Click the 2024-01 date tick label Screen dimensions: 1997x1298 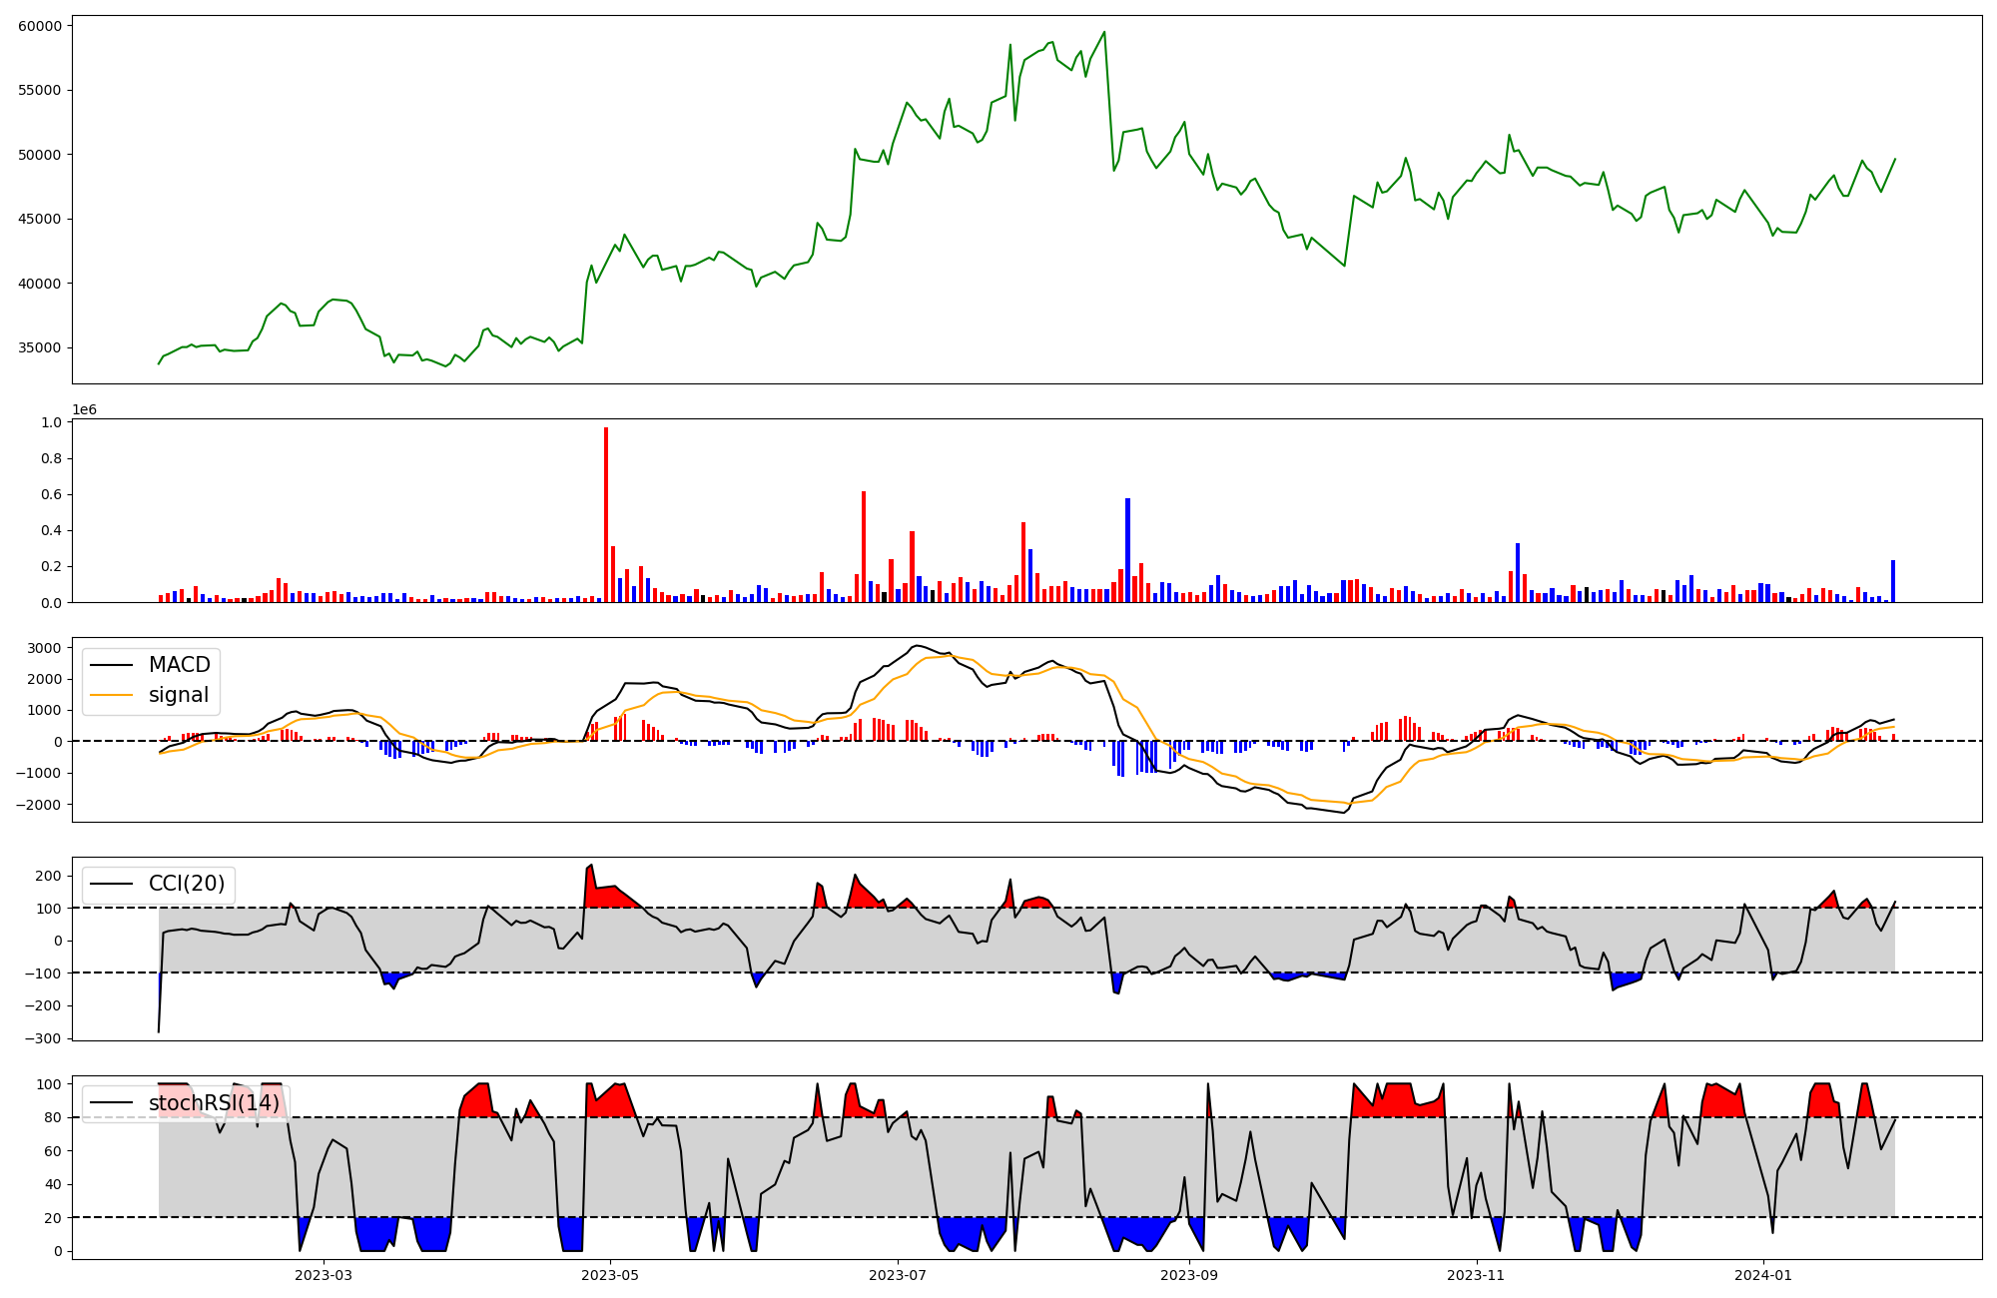[x=1762, y=1275]
